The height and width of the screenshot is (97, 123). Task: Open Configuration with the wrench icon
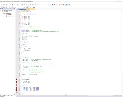[x=70, y=5]
